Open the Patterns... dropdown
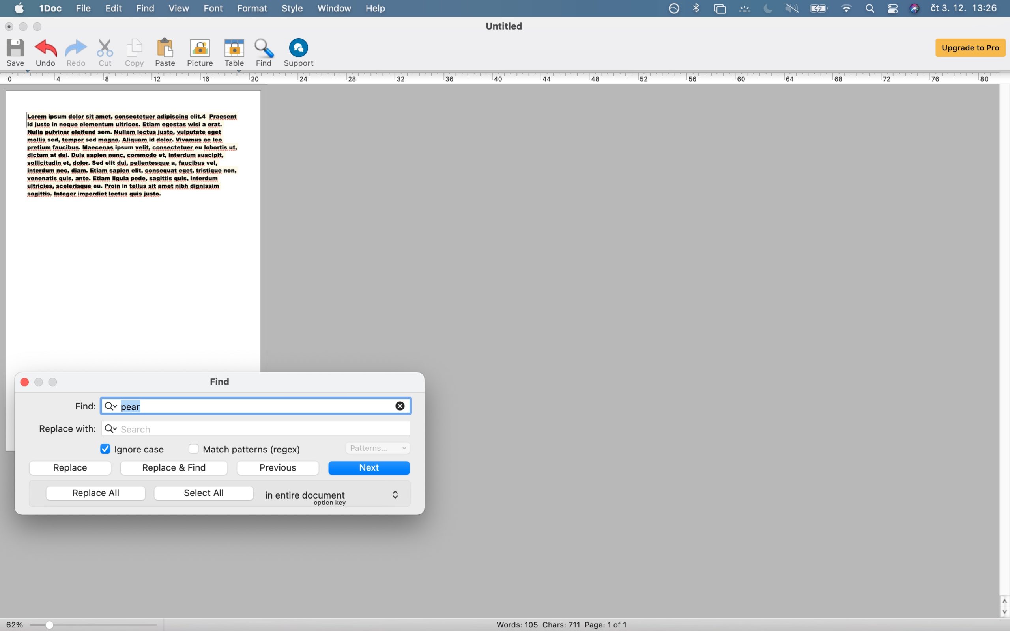This screenshot has width=1010, height=631. click(x=378, y=448)
